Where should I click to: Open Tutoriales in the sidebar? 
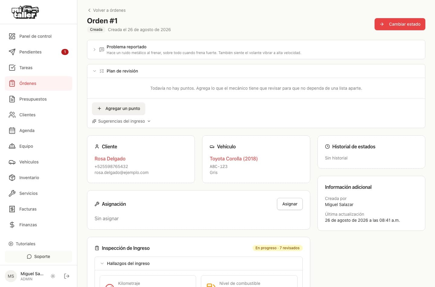22,244
